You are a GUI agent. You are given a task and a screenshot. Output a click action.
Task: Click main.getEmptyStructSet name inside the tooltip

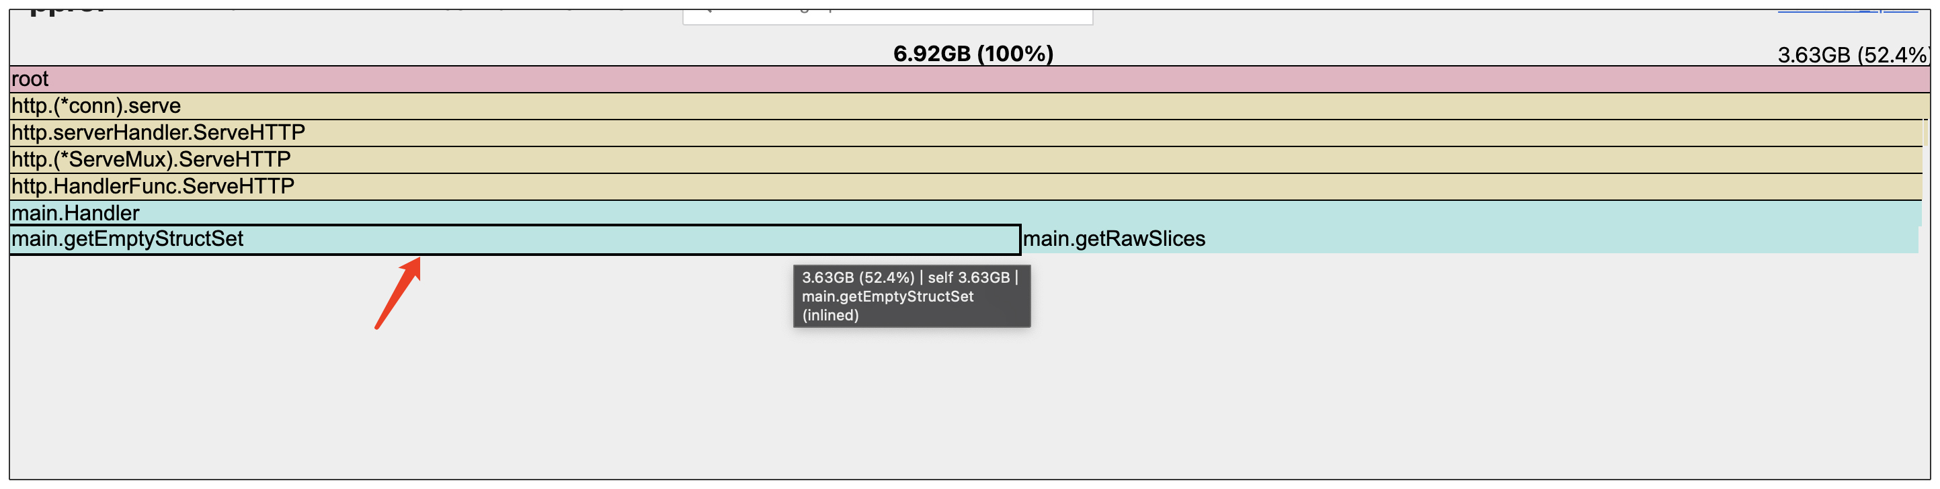(x=887, y=297)
